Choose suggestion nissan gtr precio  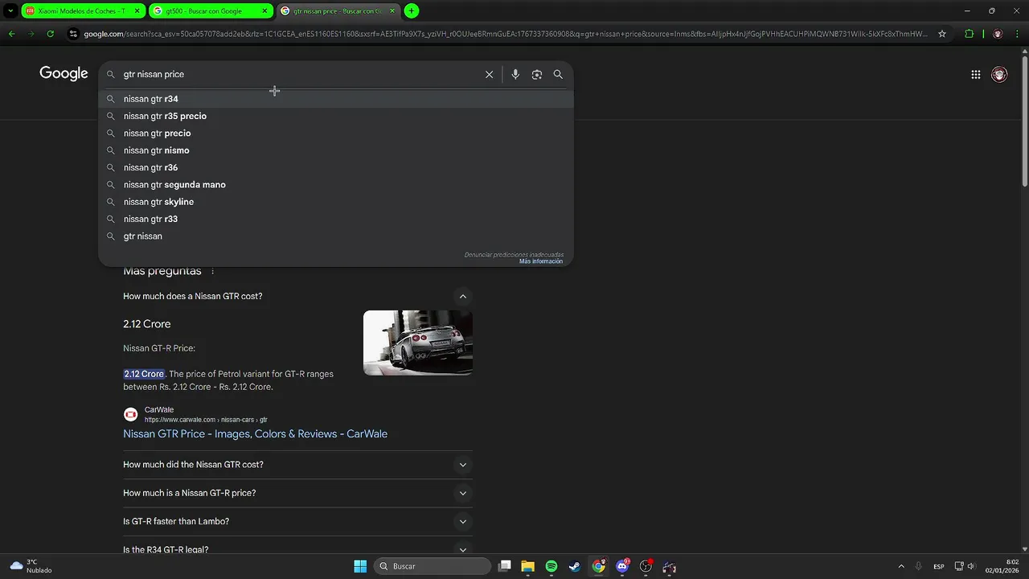[336, 133]
